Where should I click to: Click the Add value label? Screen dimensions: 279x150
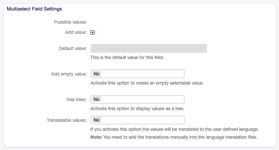coord(76,32)
